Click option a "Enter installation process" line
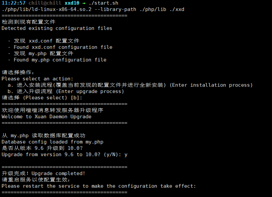Screen dimensions: 272x197 click(130, 85)
